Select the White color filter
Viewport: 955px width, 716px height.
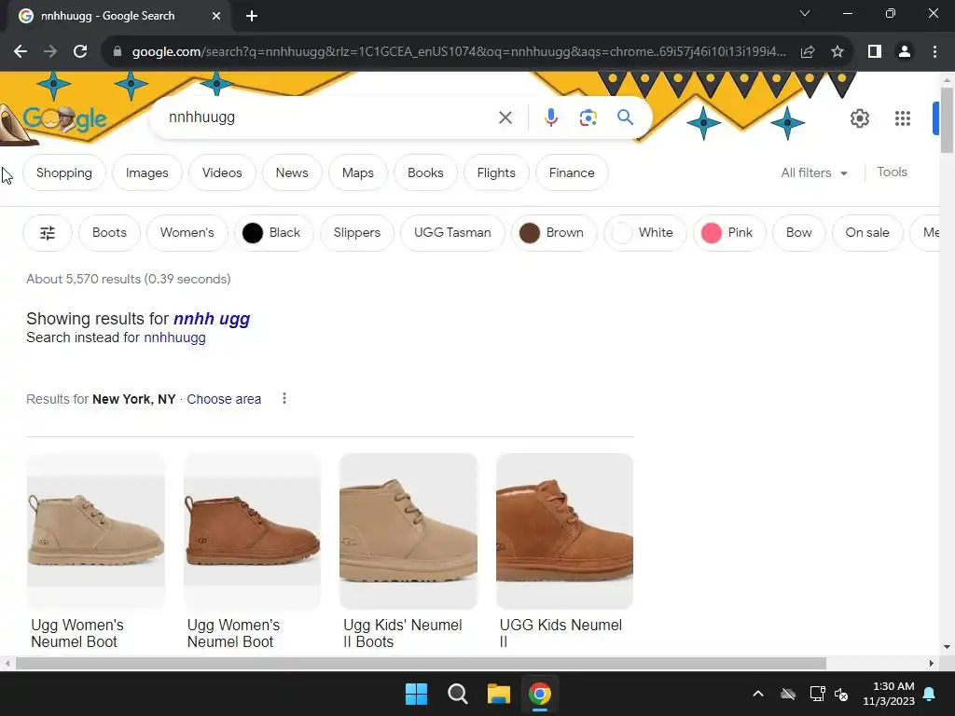[645, 232]
